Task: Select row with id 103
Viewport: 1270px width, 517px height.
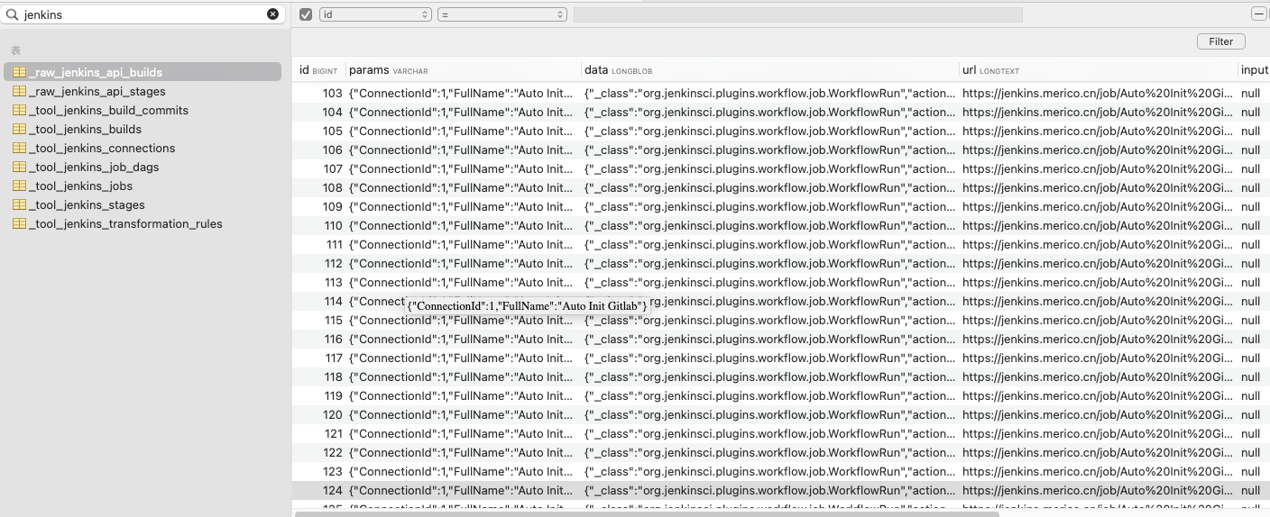Action: [x=780, y=93]
